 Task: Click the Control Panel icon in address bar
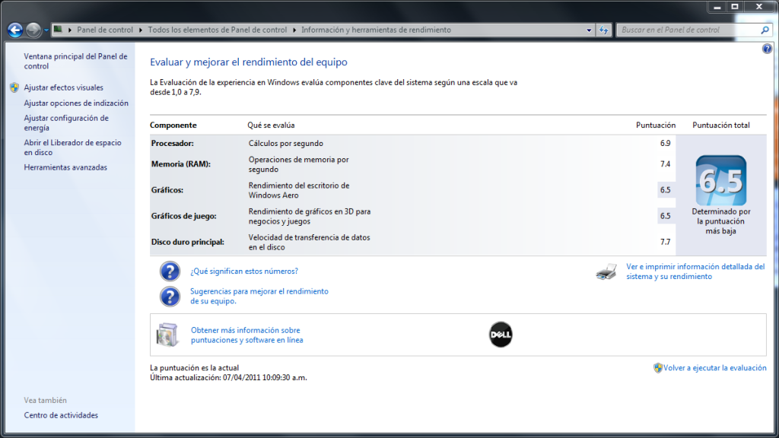(58, 30)
